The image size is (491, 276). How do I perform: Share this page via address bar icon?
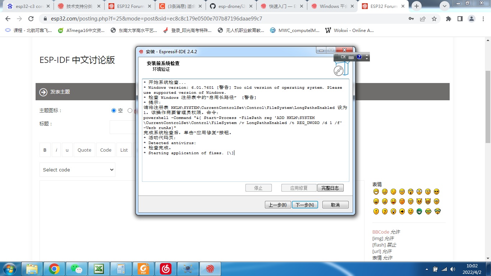click(423, 19)
